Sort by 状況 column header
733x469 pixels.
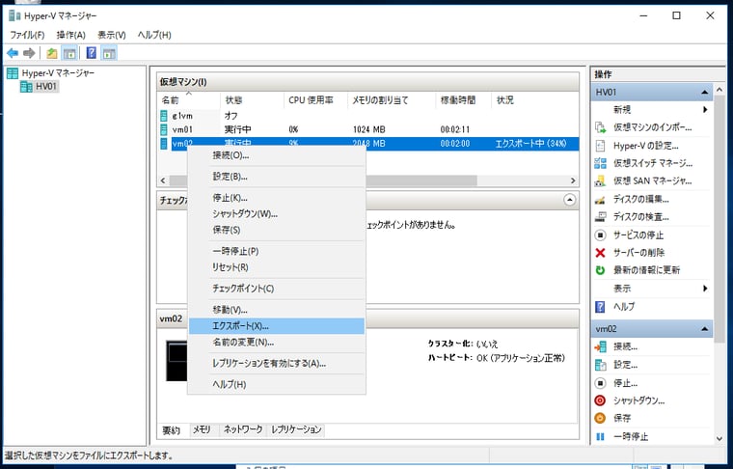(x=535, y=100)
